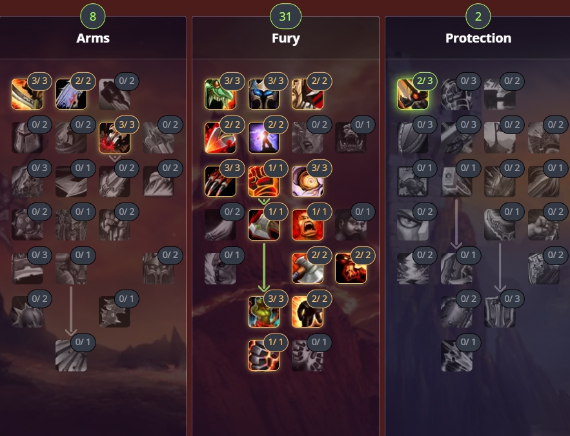The height and width of the screenshot is (436, 570).
Task: Click the Fury 31 points counter
Action: (x=285, y=16)
